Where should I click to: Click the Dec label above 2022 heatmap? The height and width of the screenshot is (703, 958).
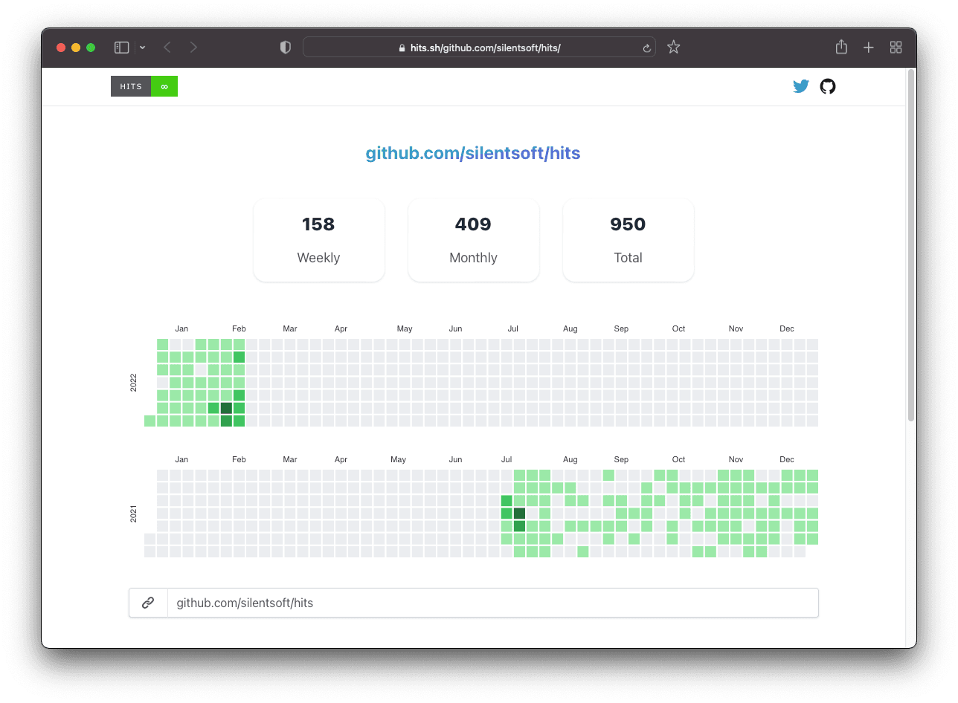787,328
